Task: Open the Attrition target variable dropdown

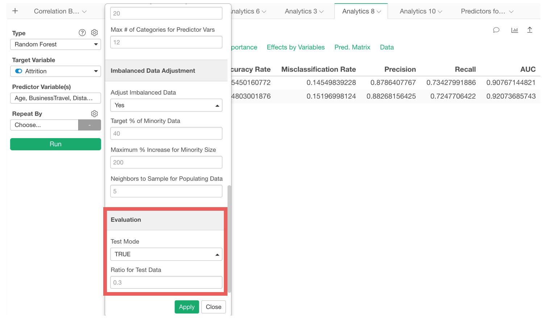Action: (55, 71)
